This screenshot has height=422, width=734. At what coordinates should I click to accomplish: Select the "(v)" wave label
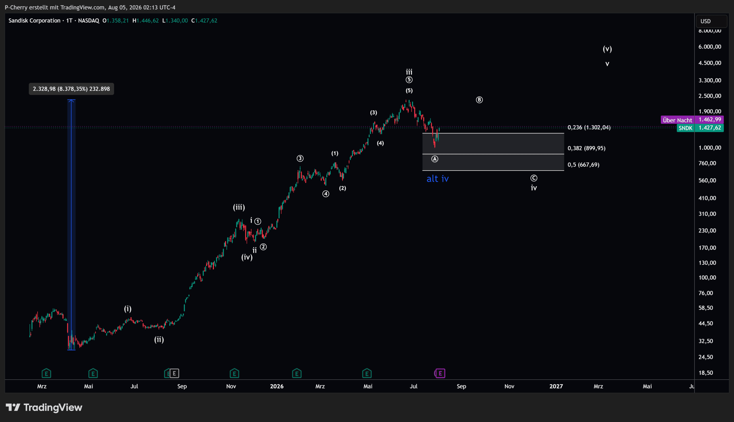(x=607, y=49)
